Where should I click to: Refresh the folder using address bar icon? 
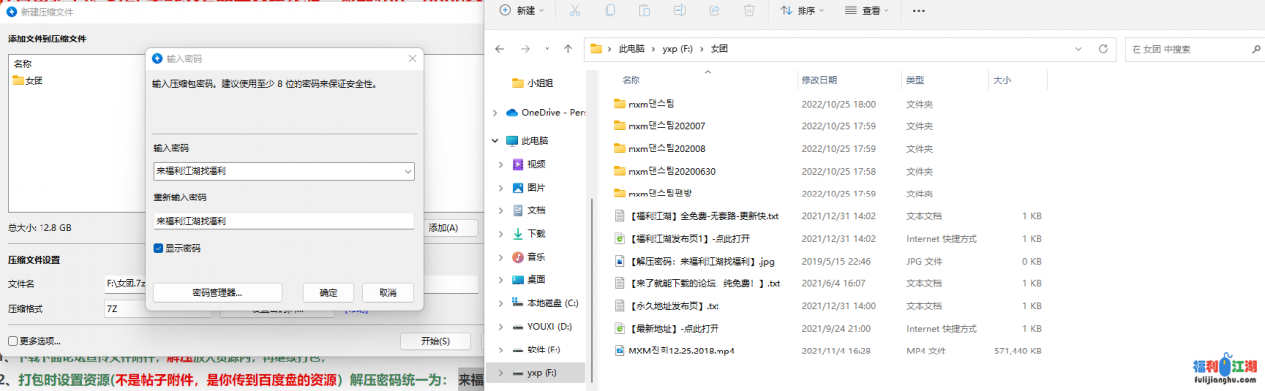click(x=1103, y=48)
